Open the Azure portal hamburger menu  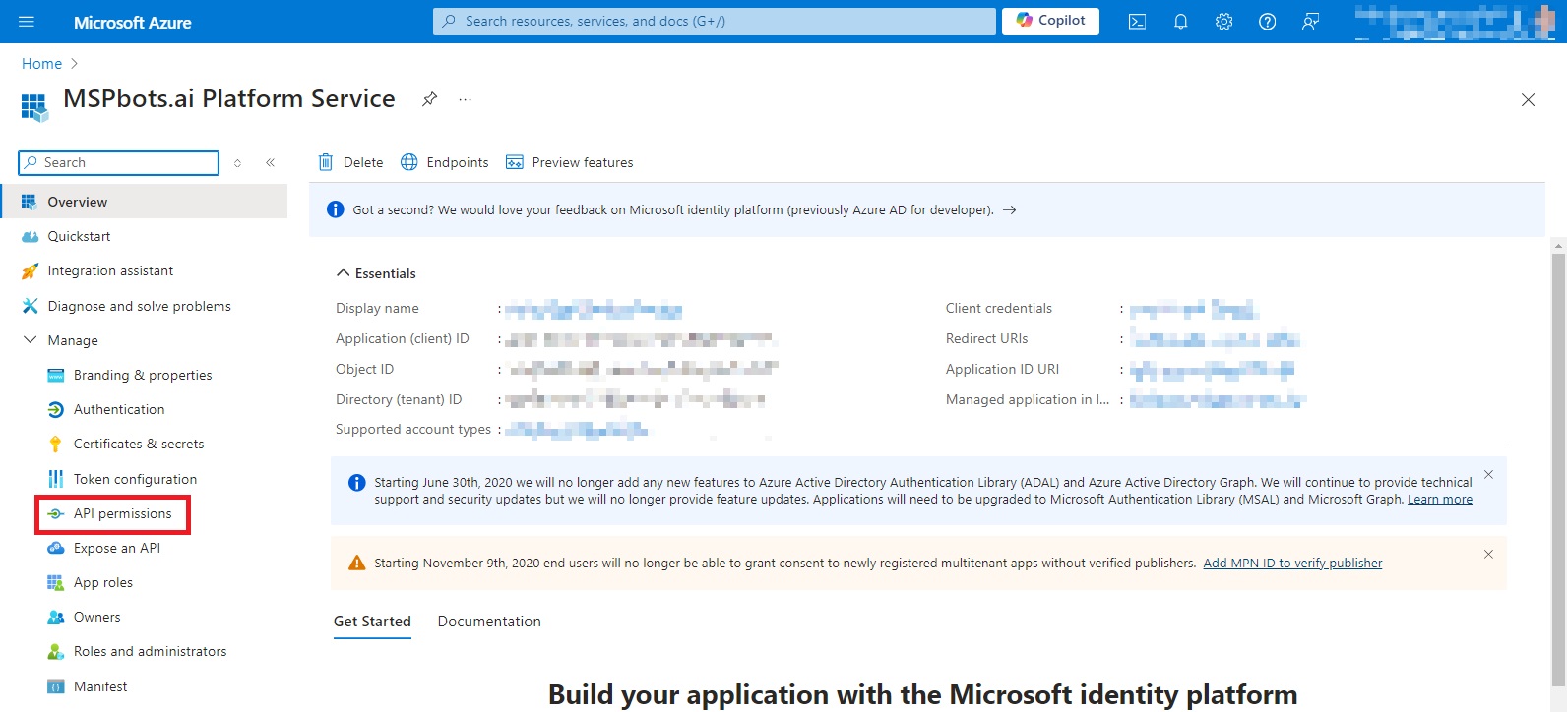tap(27, 22)
